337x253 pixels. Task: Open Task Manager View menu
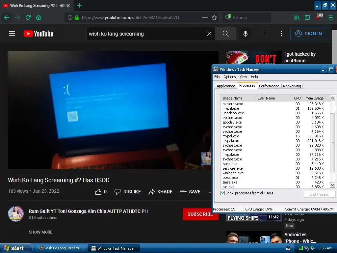click(x=243, y=77)
